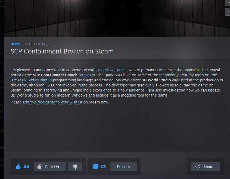
Task: Click the speech bubble comment icon
Action: pyautogui.click(x=96, y=166)
